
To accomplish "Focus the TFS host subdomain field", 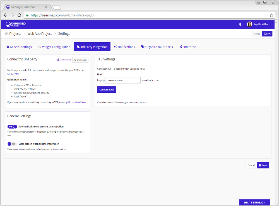I will point(123,80).
